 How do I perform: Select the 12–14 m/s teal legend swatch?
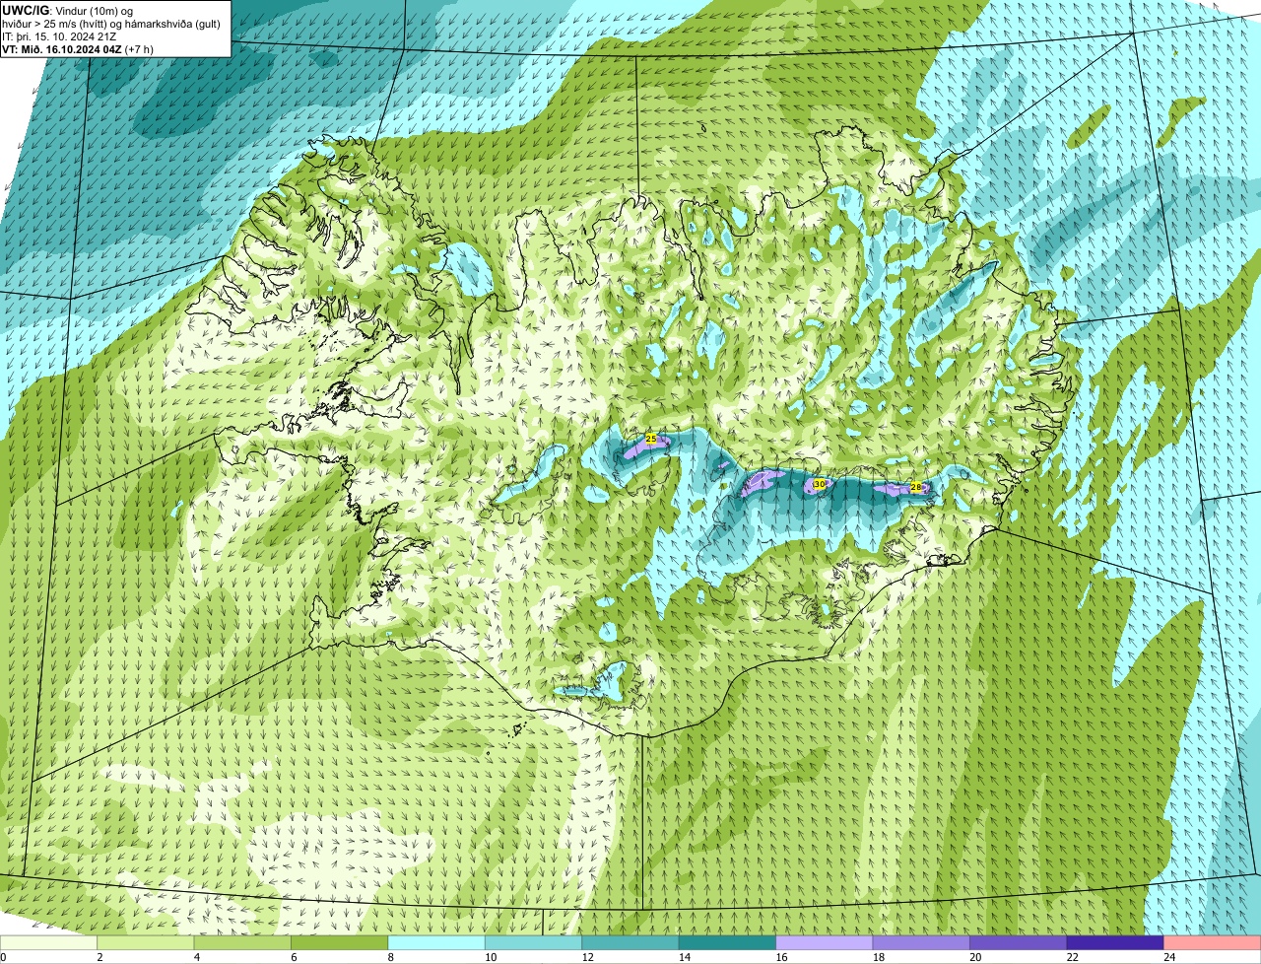(630, 942)
